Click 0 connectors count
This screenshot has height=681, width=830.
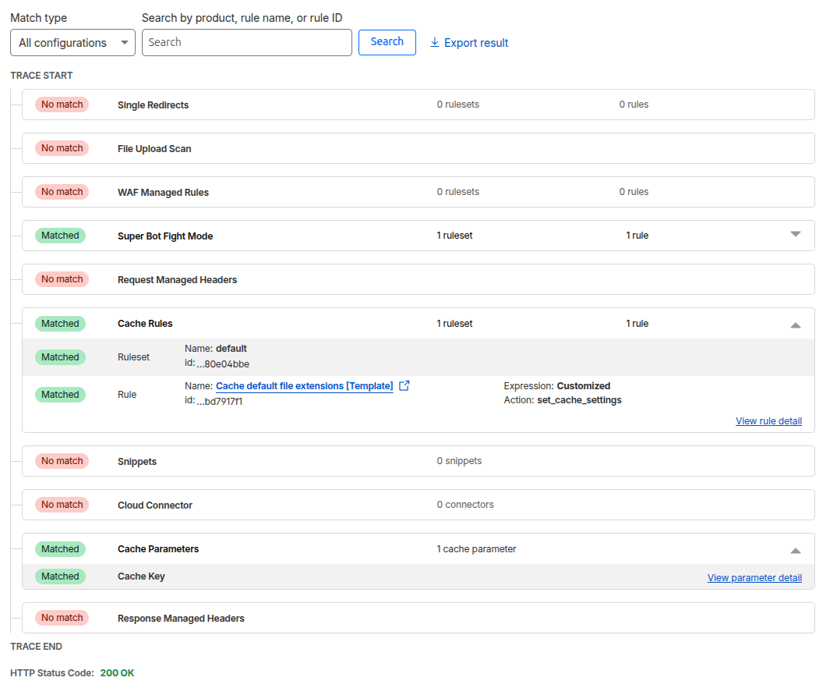click(465, 505)
